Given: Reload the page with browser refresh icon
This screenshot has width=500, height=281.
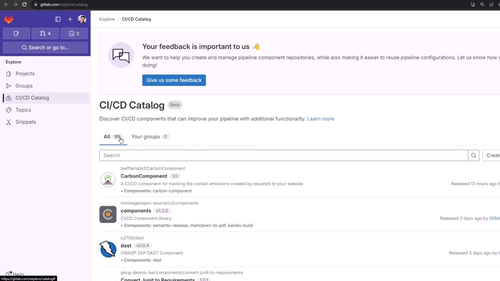Looking at the screenshot, I should pyautogui.click(x=24, y=5).
